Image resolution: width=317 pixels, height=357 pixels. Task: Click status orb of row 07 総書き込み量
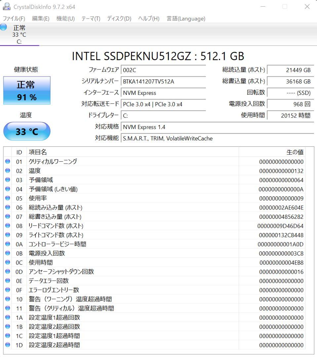coord(8,217)
